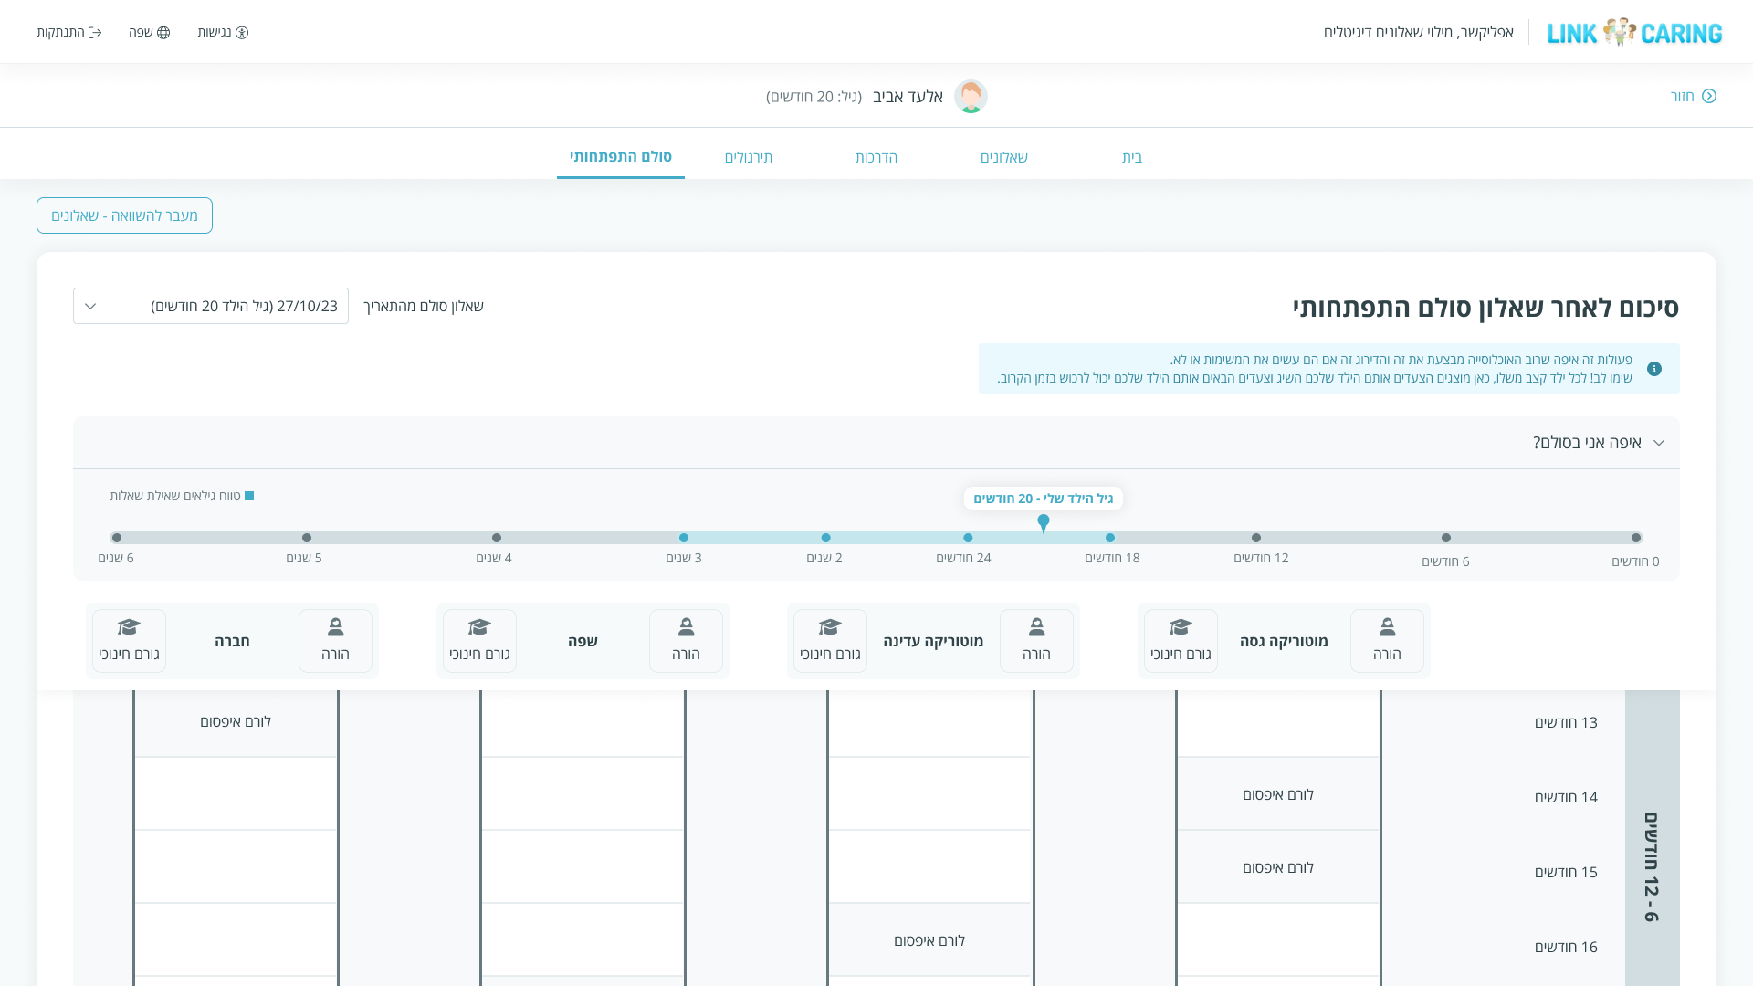The image size is (1753, 986).
Task: Switch to שאלונים tab
Action: pyautogui.click(x=1004, y=157)
